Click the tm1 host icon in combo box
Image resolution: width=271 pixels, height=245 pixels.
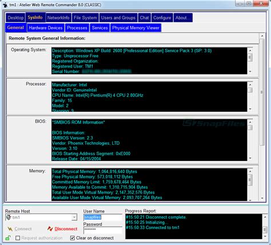click(x=9, y=218)
